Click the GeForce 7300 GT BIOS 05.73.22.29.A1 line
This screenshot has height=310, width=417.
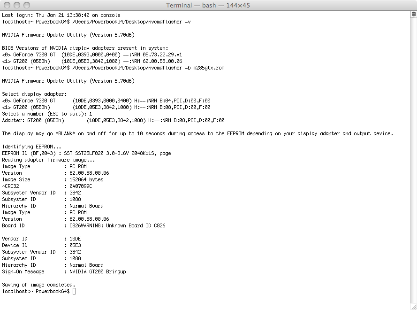click(x=92, y=54)
